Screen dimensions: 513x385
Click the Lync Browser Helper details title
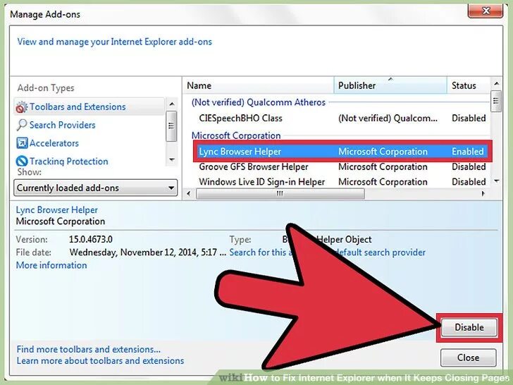coord(57,210)
